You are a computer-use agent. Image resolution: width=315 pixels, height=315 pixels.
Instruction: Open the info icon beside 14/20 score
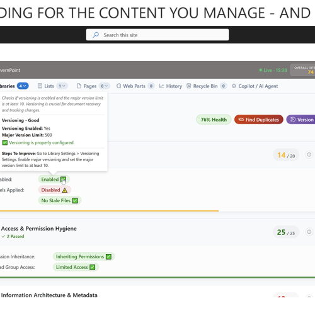[x=309, y=155]
